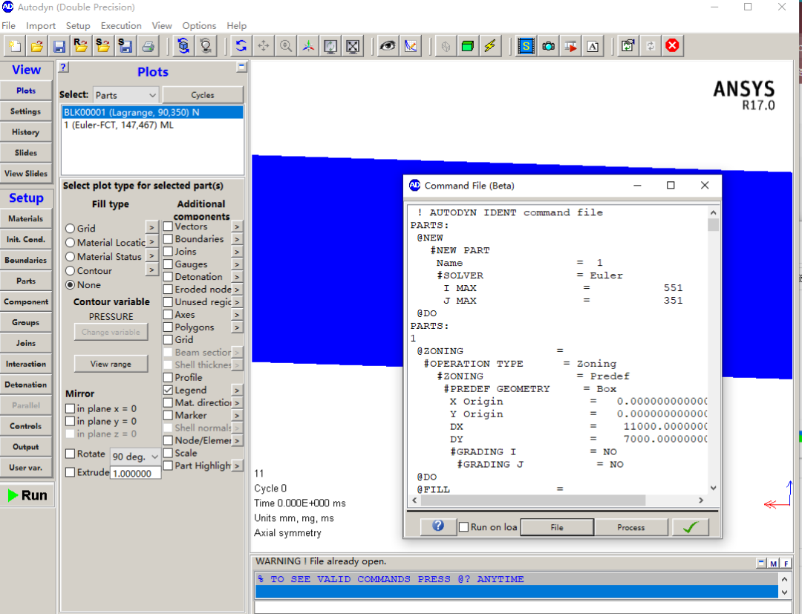Click the green 3D box toolbar icon
Viewport: 802px width, 614px height.
[468, 46]
